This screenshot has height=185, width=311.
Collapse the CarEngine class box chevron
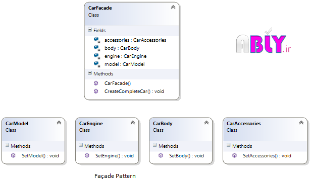coord(133,123)
